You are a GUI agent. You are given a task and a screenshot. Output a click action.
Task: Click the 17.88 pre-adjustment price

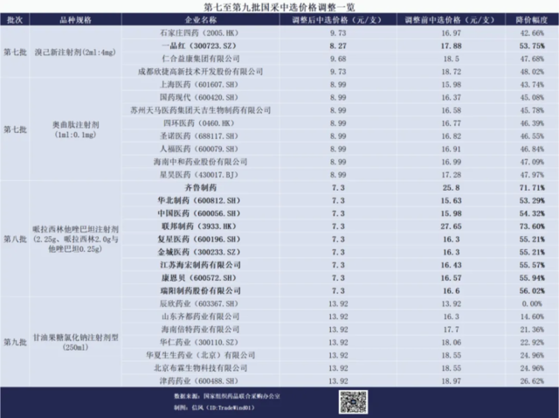(451, 45)
